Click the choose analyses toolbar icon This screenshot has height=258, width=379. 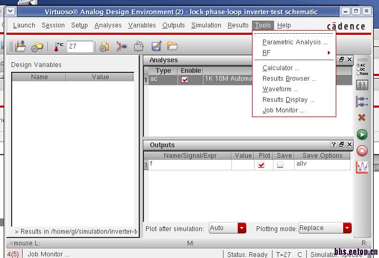tap(121, 46)
